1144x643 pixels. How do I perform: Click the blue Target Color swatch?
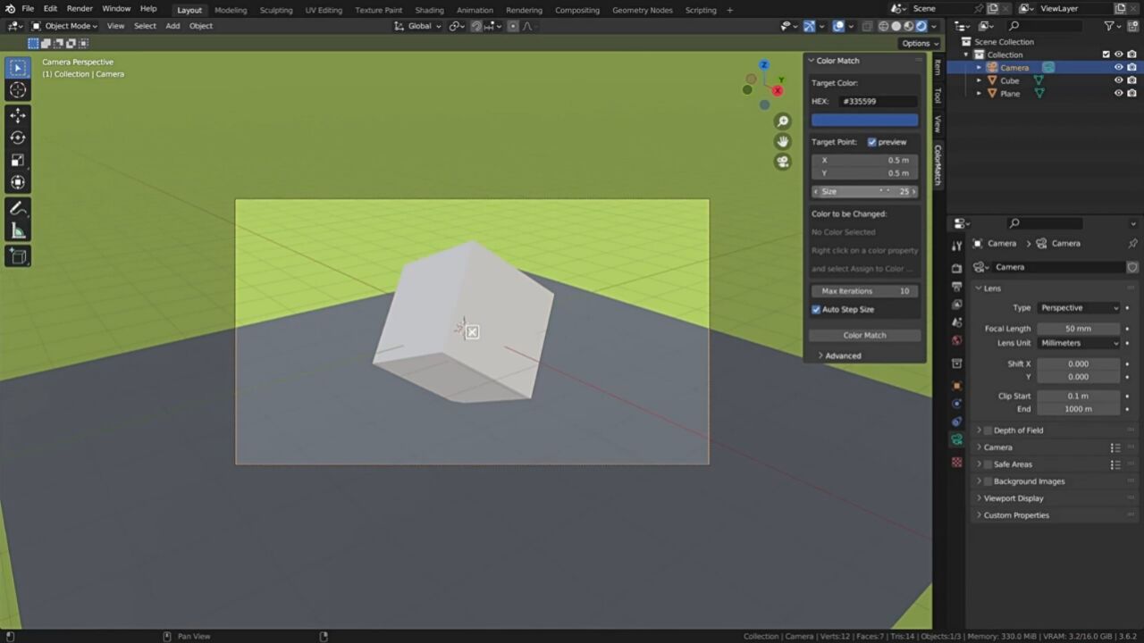862,119
